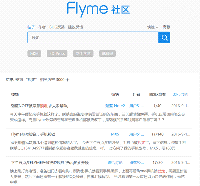The width and height of the screenshot is (200, 186).
Task: Click the 3D Press keyword tag
Action: 57,53
